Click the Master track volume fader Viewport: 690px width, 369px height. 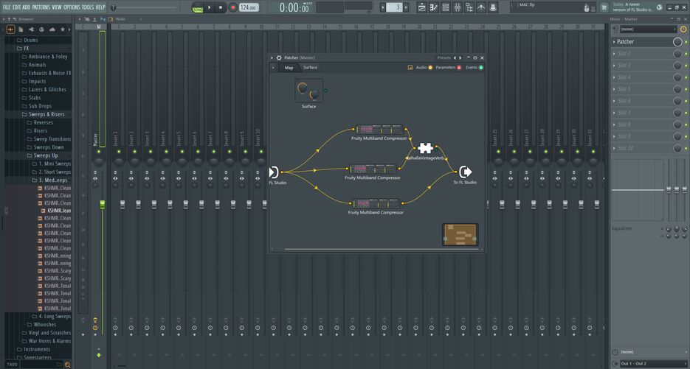103,204
